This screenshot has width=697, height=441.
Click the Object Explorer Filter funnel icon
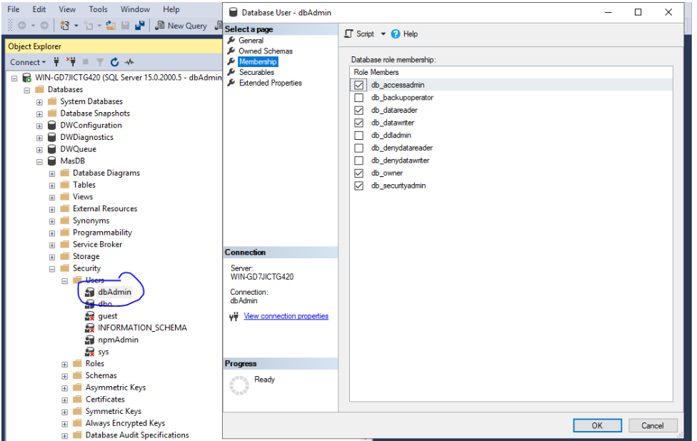[x=100, y=62]
